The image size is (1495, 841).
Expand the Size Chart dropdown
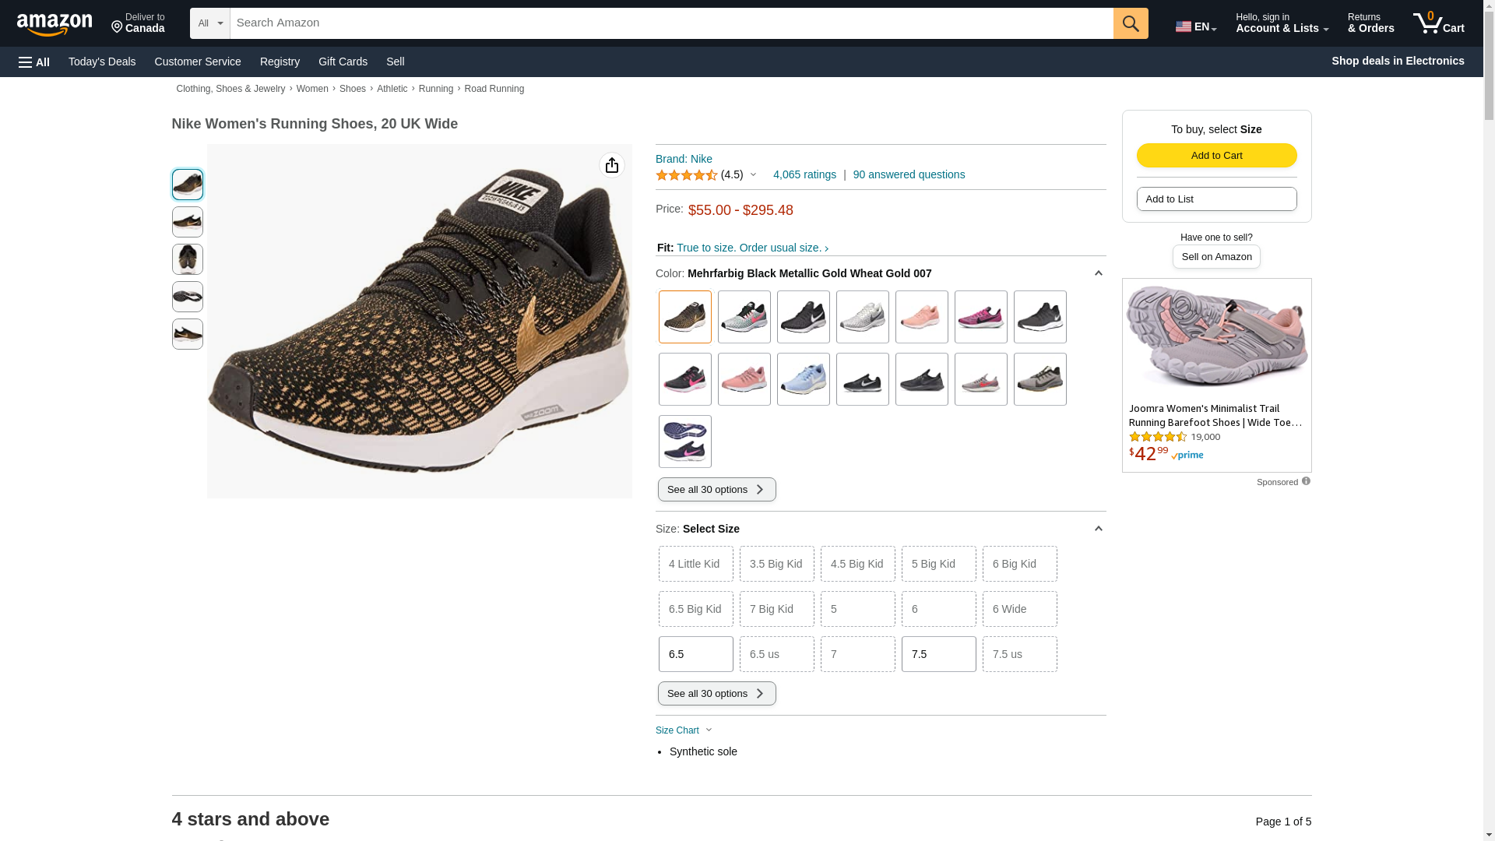tap(684, 730)
